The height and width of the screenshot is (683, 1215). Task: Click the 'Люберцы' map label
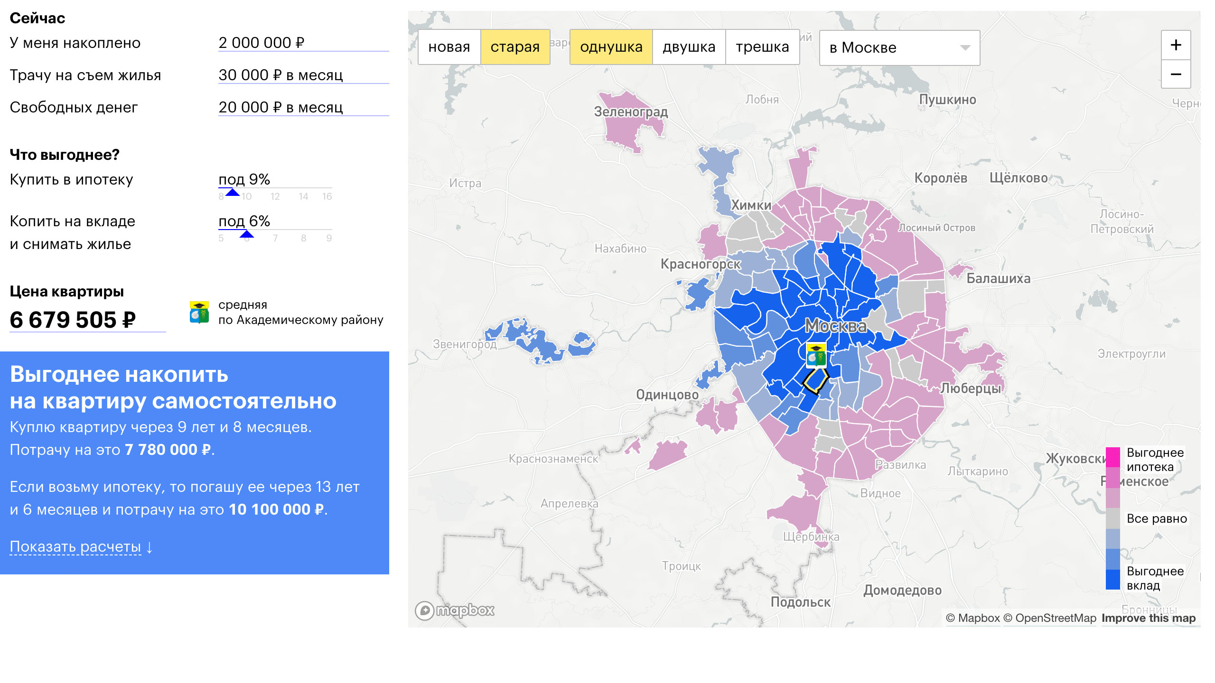click(x=971, y=388)
